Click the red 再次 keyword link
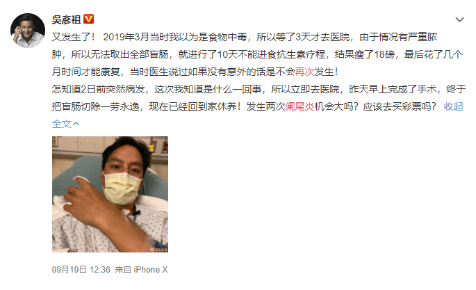This screenshot has height=290, width=476. 304,72
